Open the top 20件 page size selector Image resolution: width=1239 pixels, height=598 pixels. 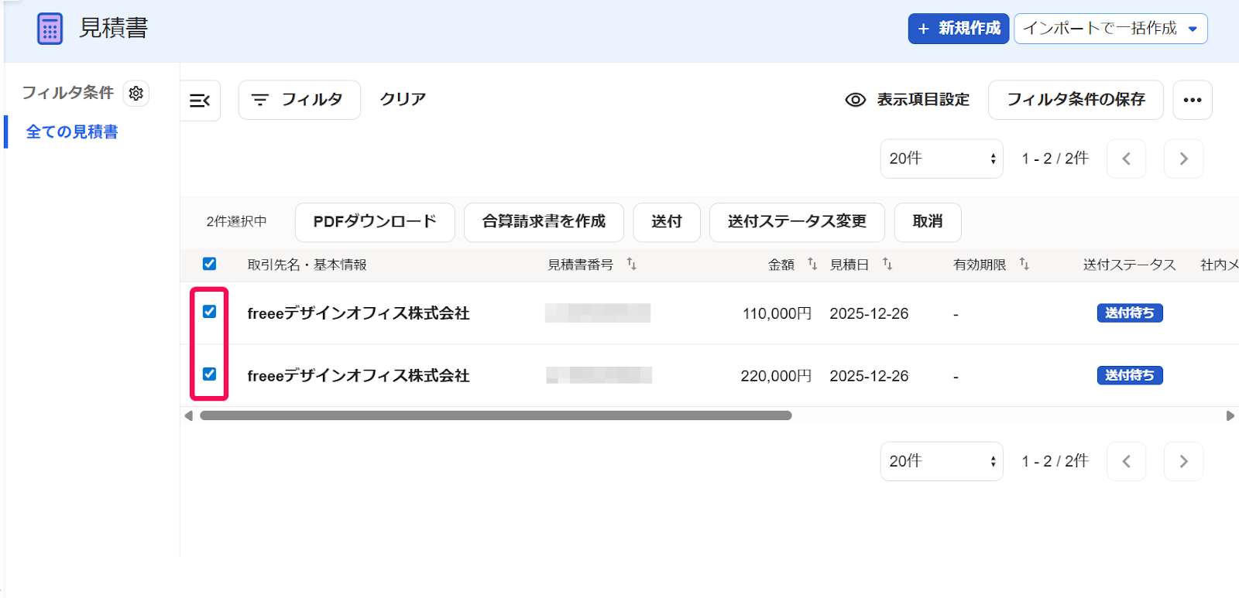(942, 159)
